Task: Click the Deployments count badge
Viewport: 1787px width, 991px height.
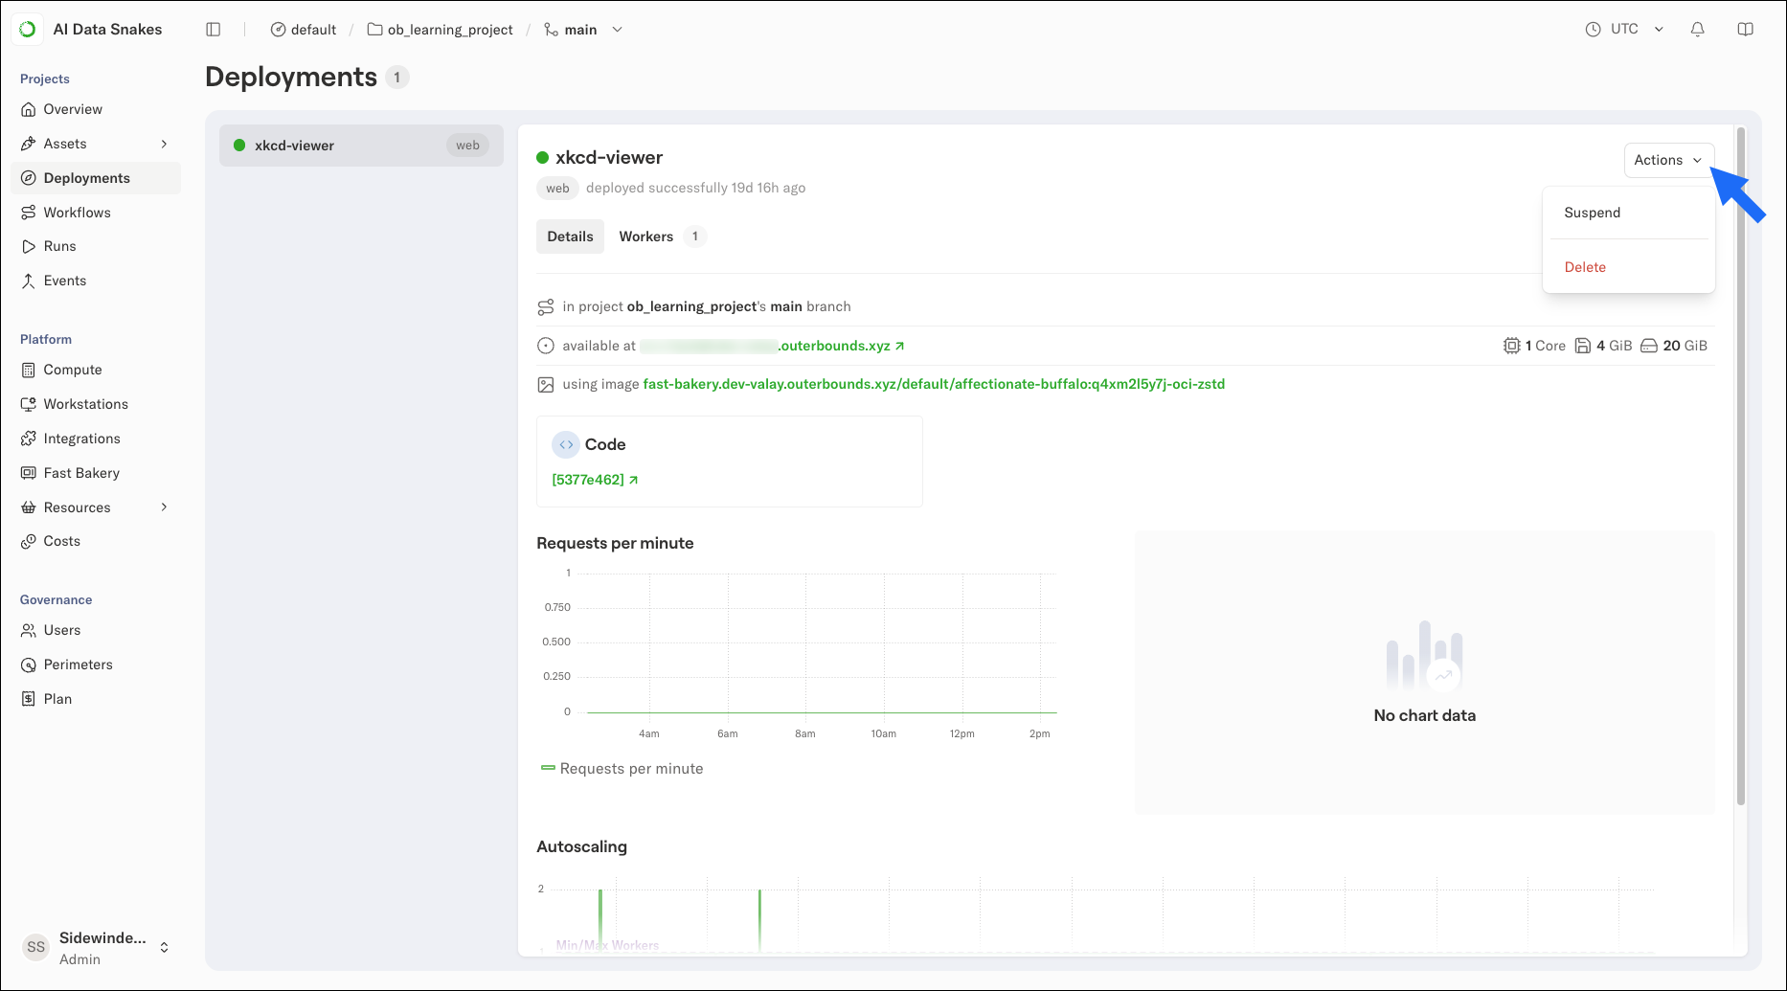Action: [397, 78]
